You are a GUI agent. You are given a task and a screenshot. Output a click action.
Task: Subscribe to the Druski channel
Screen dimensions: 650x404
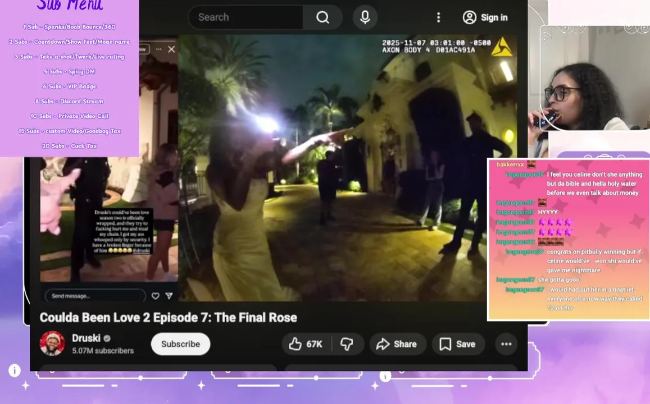[x=180, y=344]
